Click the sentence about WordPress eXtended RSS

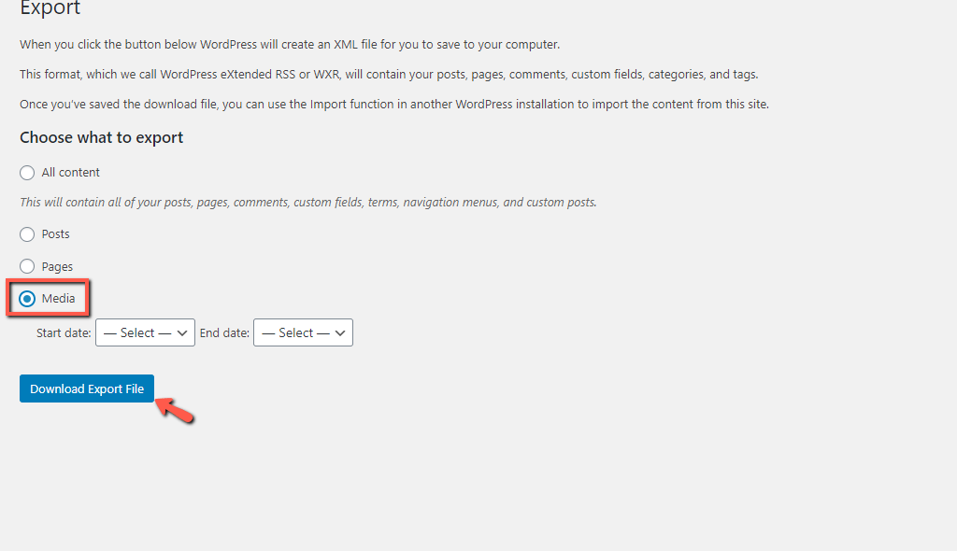click(389, 75)
